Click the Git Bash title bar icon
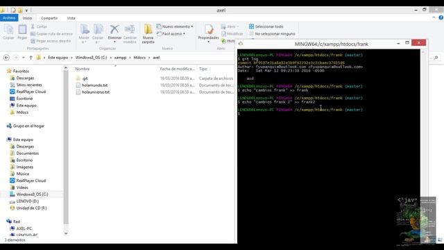The height and width of the screenshot is (250, 444). [241, 44]
